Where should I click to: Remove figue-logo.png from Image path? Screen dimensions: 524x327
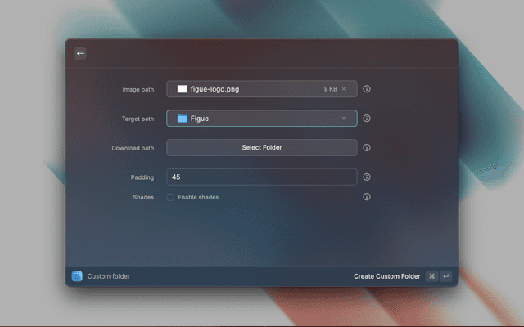point(344,89)
